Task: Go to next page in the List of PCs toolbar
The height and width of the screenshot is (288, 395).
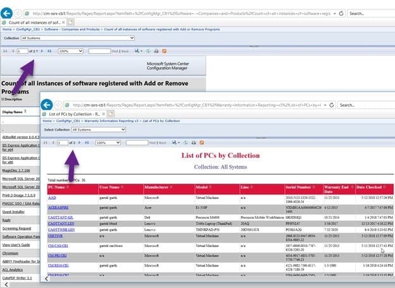Action: (79, 143)
